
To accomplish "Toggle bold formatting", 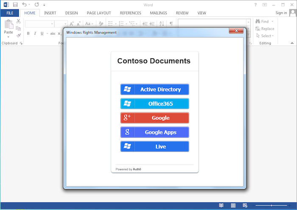I will point(28,34).
